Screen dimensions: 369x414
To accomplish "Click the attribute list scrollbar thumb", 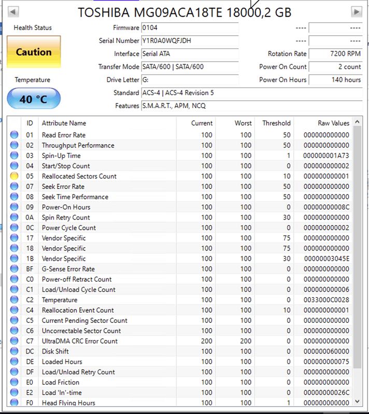I will click(x=357, y=247).
